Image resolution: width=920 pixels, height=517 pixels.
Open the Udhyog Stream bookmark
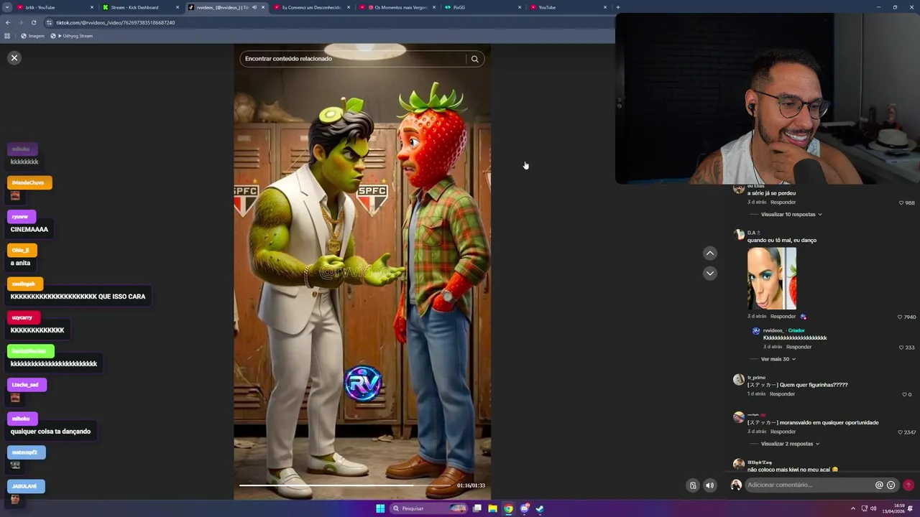coord(72,36)
